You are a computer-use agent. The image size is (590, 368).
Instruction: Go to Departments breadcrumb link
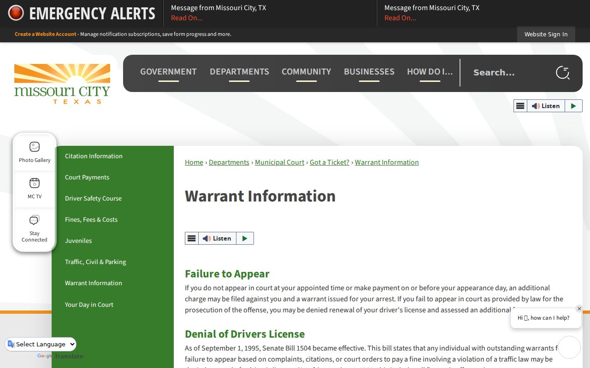229,162
